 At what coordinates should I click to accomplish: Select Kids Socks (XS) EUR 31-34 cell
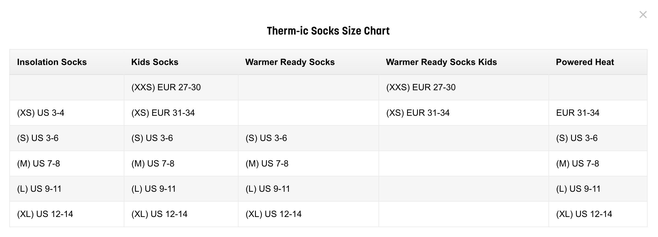[163, 113]
